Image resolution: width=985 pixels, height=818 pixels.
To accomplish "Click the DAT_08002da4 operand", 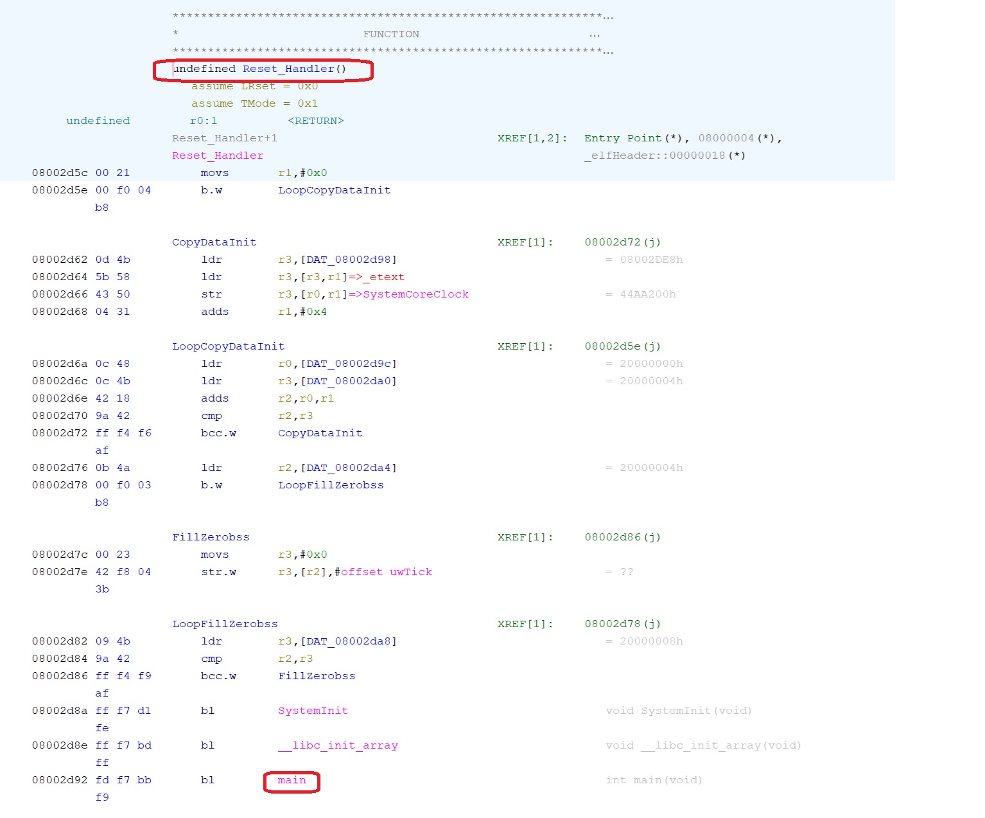I will coord(349,468).
